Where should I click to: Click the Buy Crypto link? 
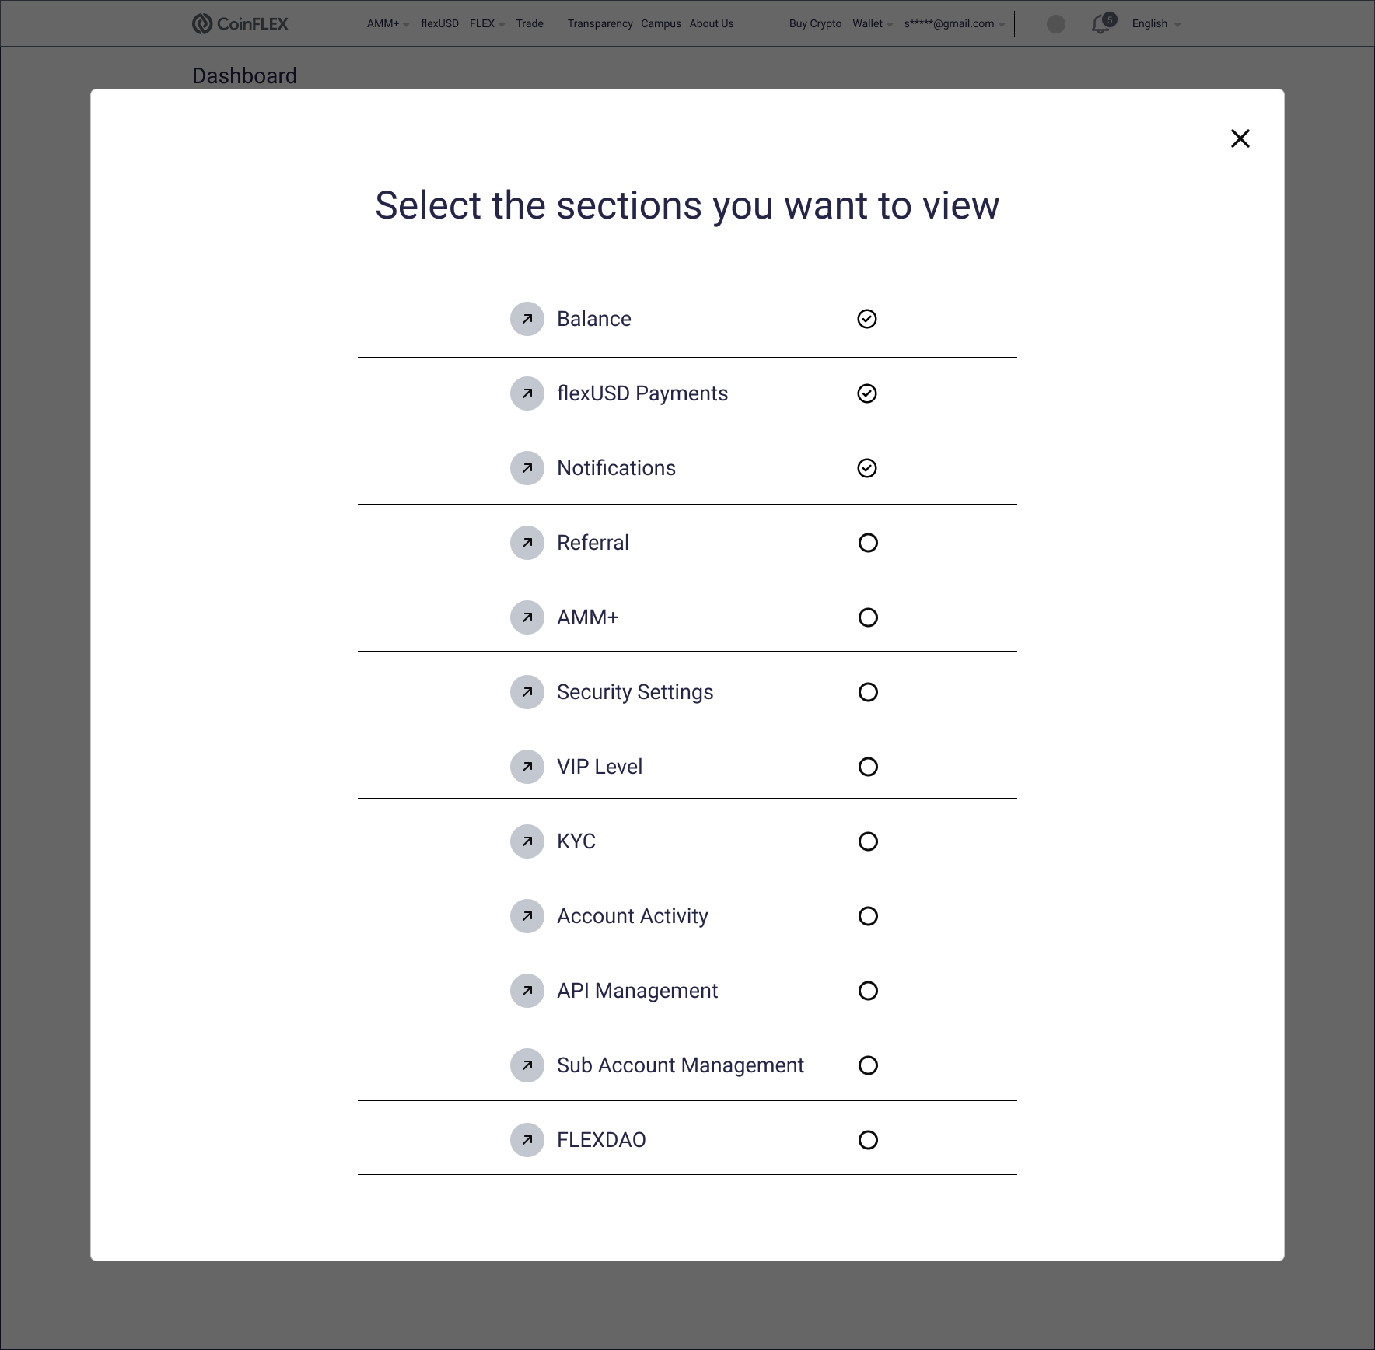[815, 24]
